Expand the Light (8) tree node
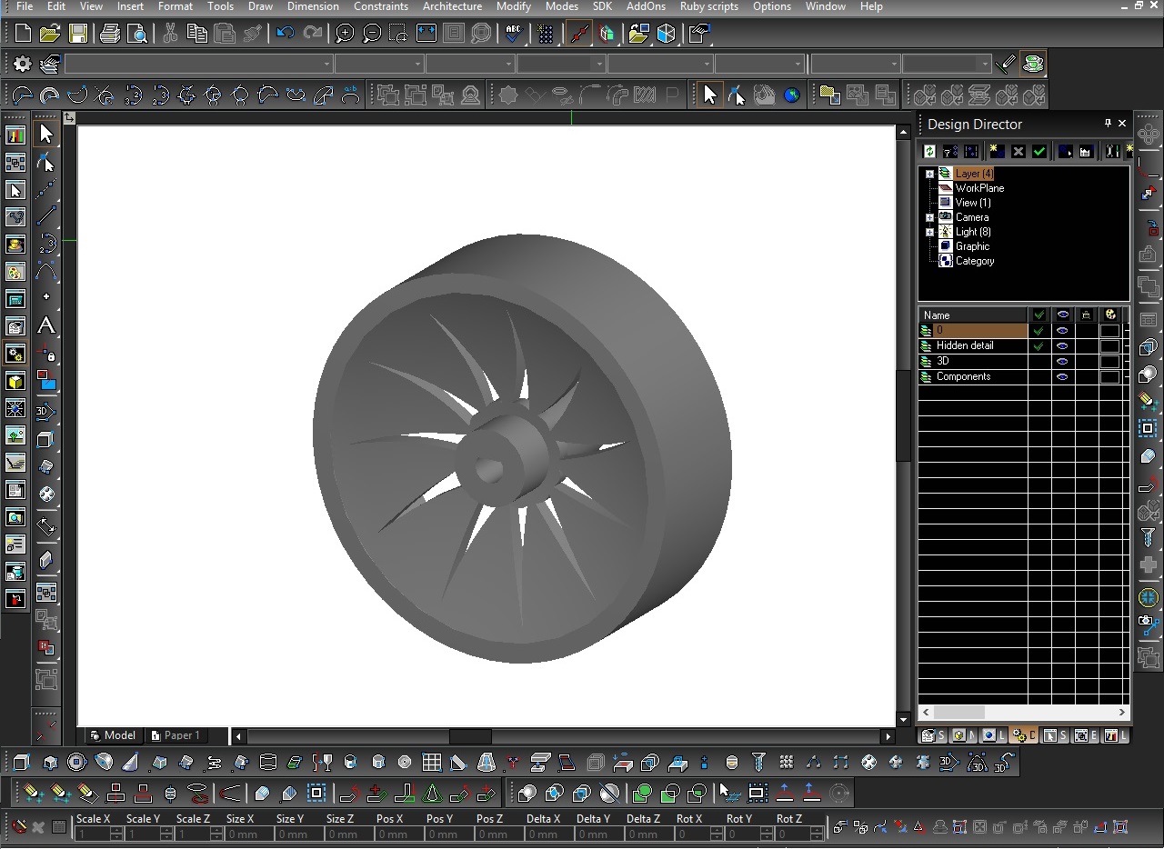The image size is (1164, 849). click(929, 232)
